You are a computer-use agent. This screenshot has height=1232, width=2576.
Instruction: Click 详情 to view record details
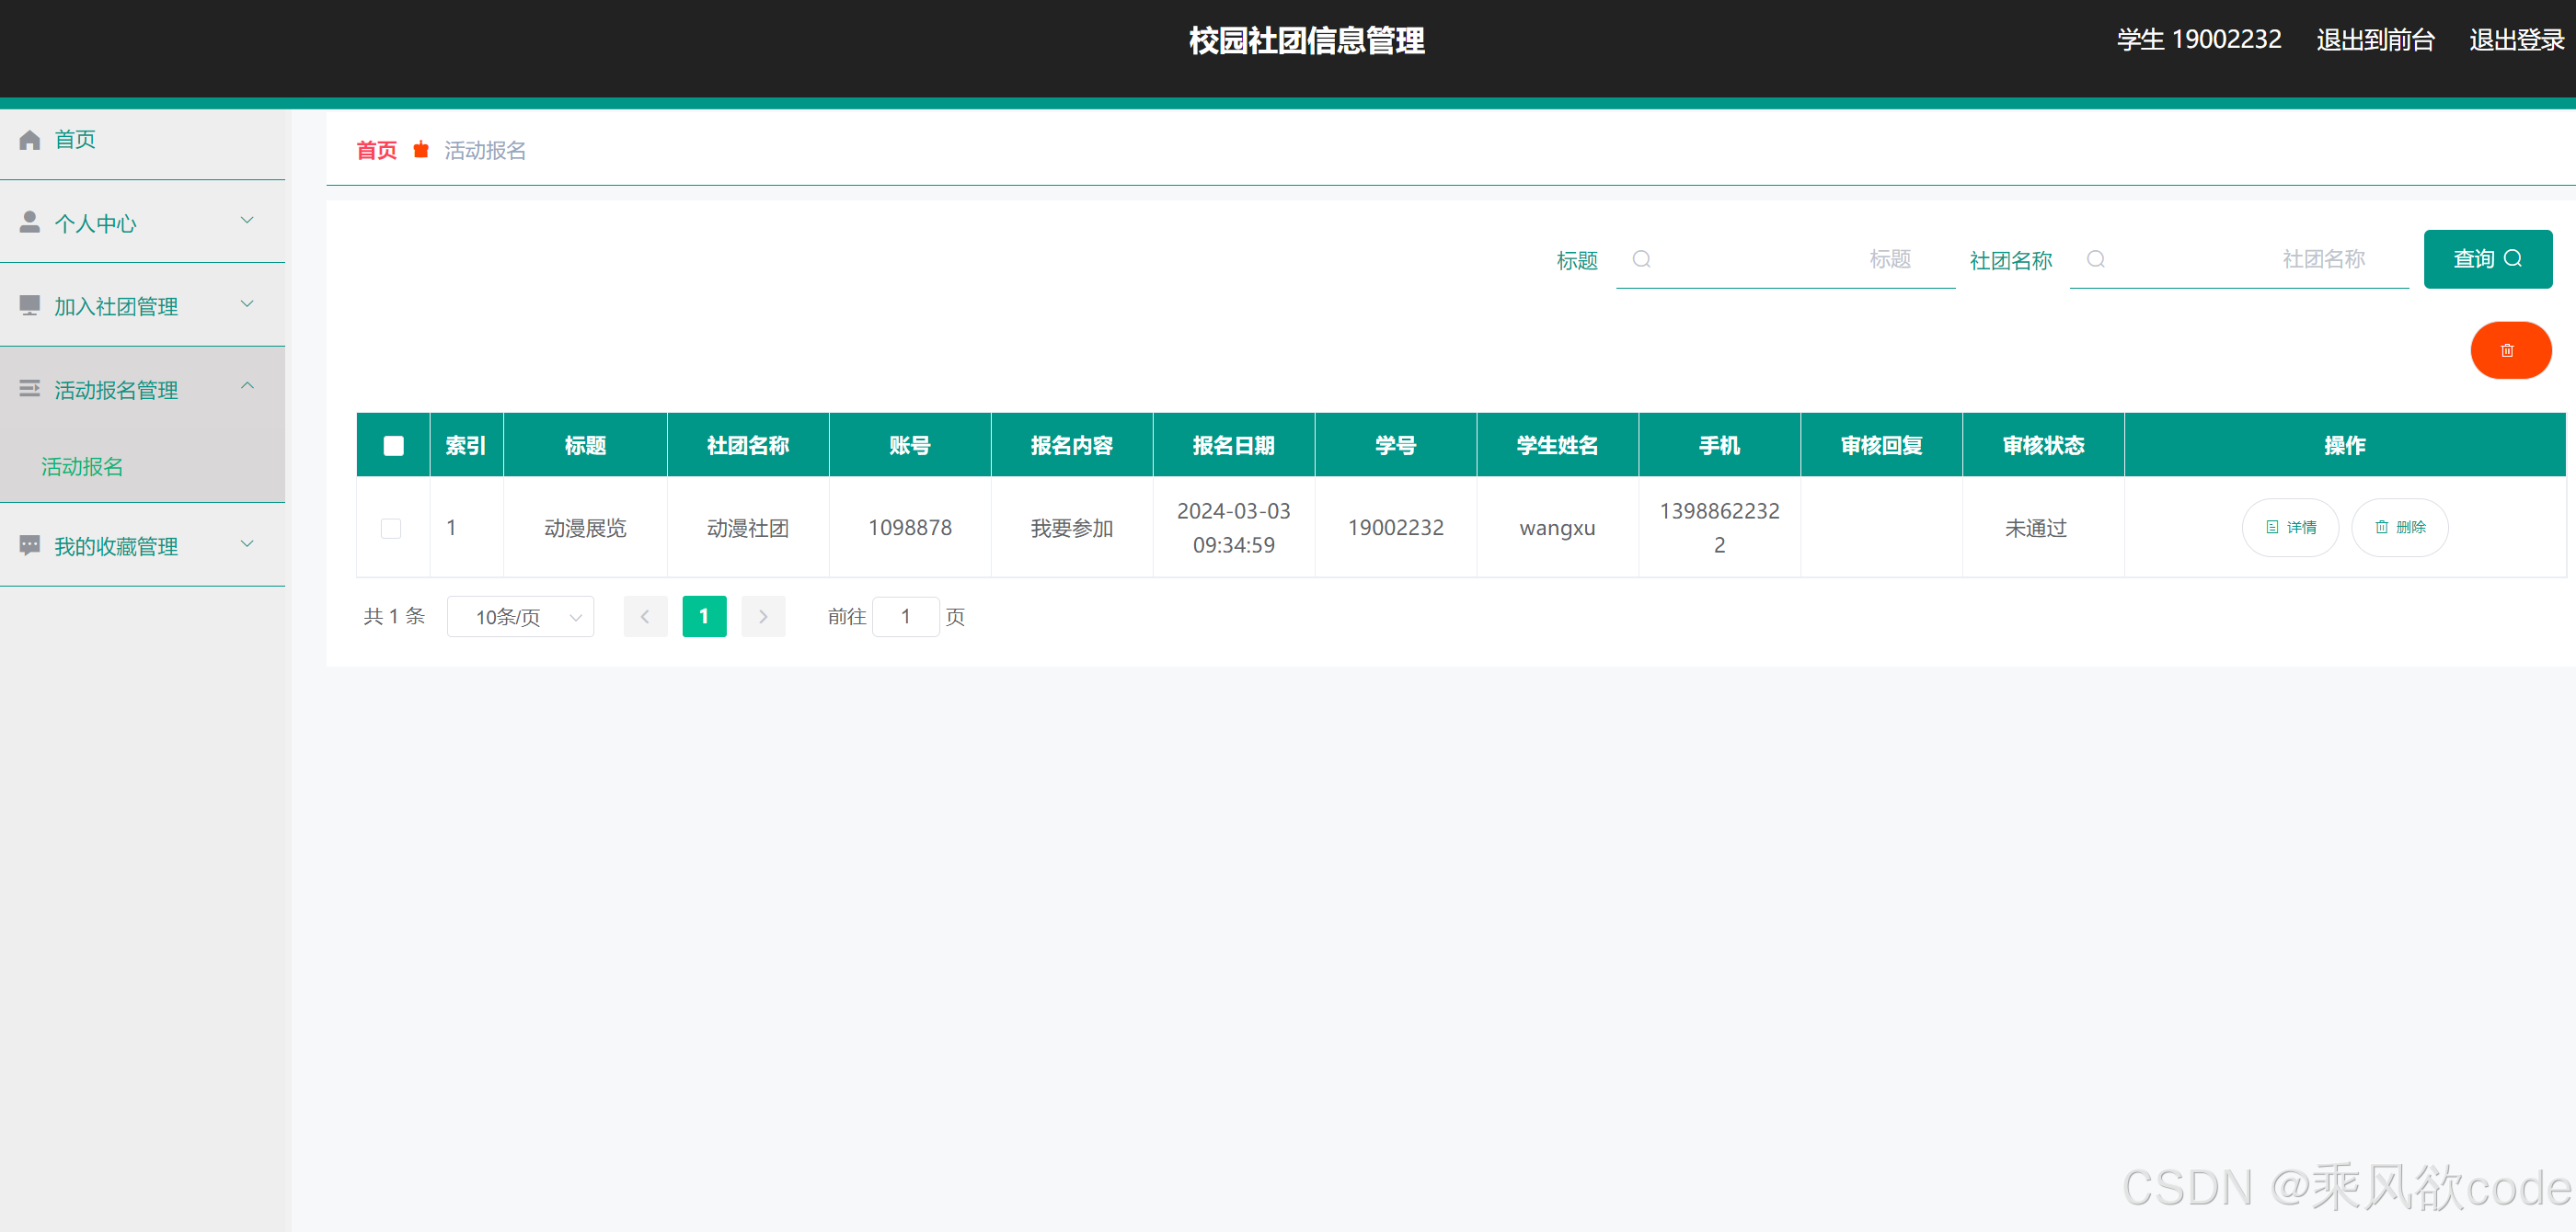coord(2291,528)
